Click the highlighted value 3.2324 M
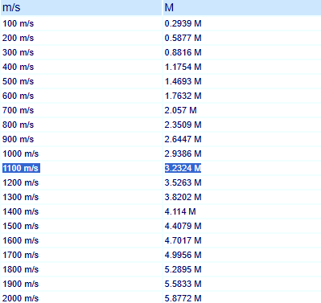This screenshot has width=321, height=303. 183,168
